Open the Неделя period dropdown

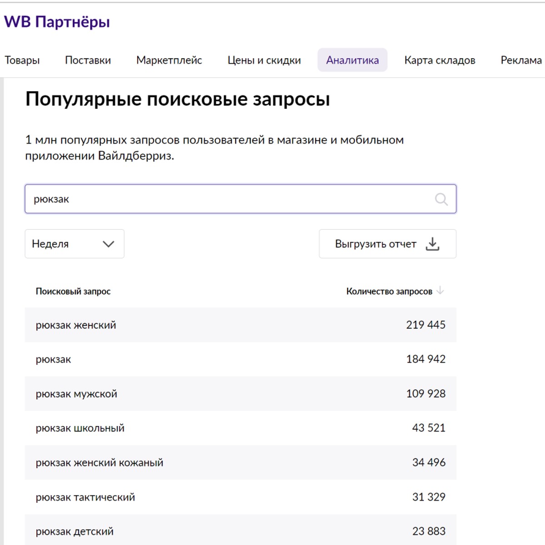coord(74,244)
